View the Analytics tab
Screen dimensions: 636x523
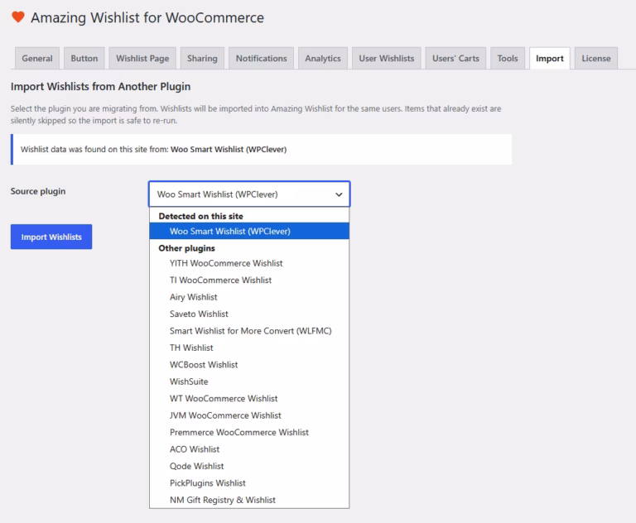(x=323, y=59)
